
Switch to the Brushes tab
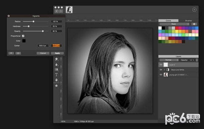pyautogui.click(x=188, y=20)
